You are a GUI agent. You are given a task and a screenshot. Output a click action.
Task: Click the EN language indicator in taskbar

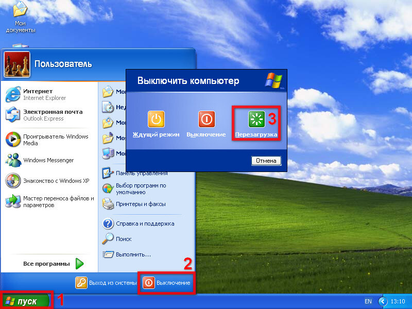[368, 301]
